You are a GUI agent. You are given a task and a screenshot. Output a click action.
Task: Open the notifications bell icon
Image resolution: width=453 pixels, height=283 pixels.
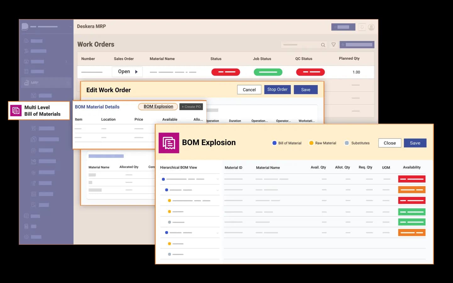[362, 27]
